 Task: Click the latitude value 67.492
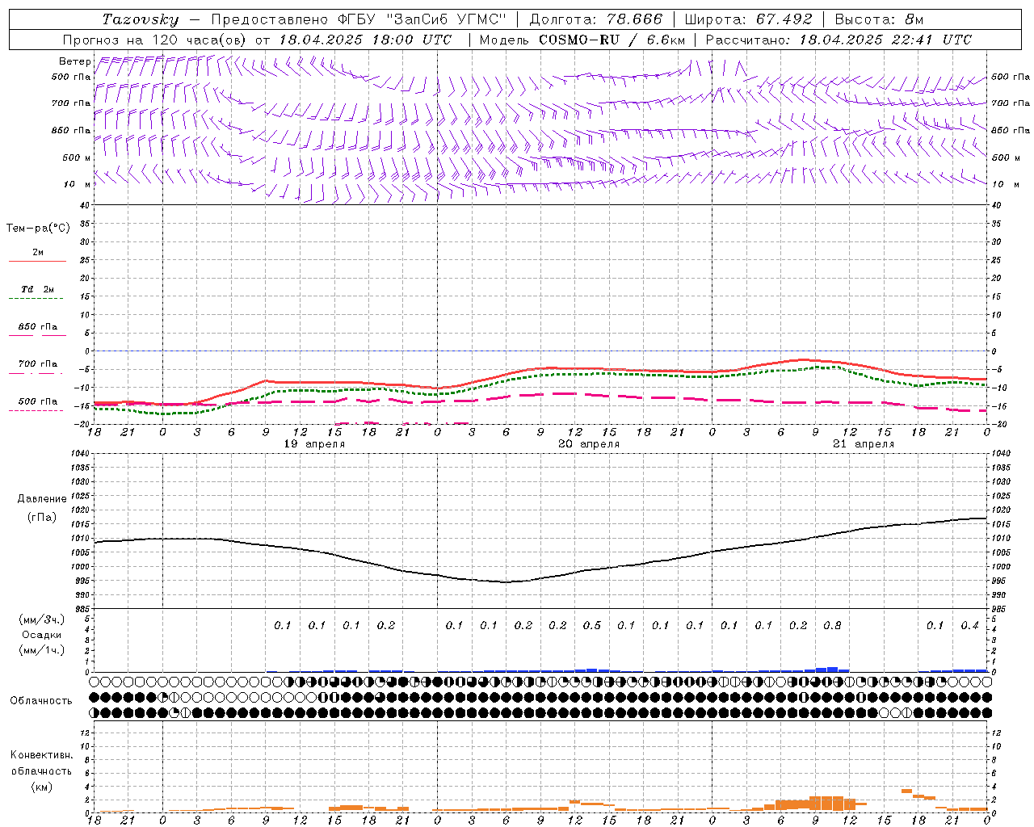pyautogui.click(x=784, y=19)
